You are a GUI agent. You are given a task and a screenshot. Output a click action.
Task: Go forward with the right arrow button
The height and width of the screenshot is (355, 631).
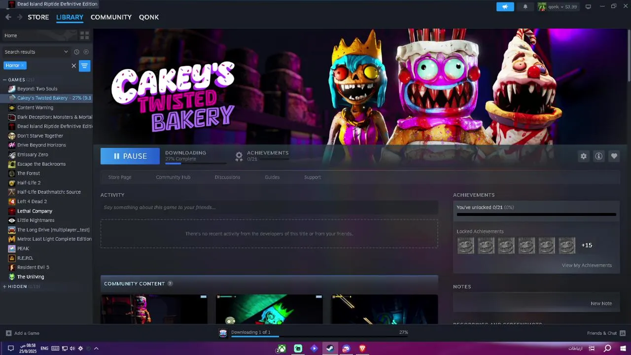point(20,17)
